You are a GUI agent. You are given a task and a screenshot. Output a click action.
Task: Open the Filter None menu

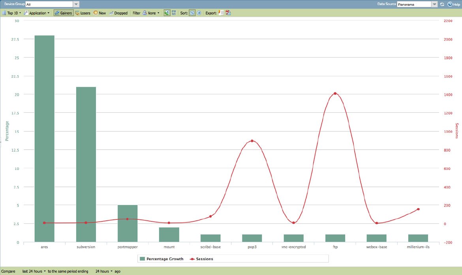tap(151, 13)
